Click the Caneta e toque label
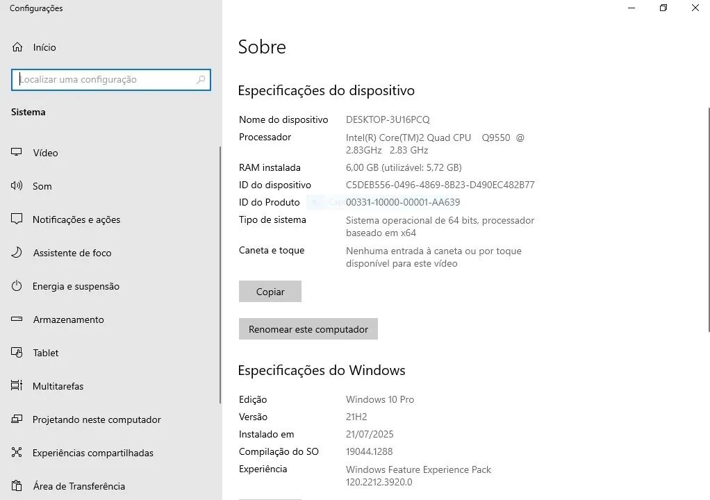 pyautogui.click(x=272, y=250)
